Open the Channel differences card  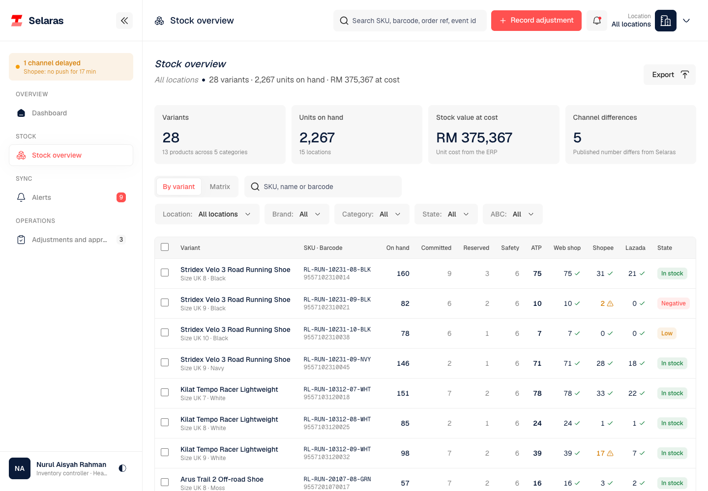click(631, 135)
